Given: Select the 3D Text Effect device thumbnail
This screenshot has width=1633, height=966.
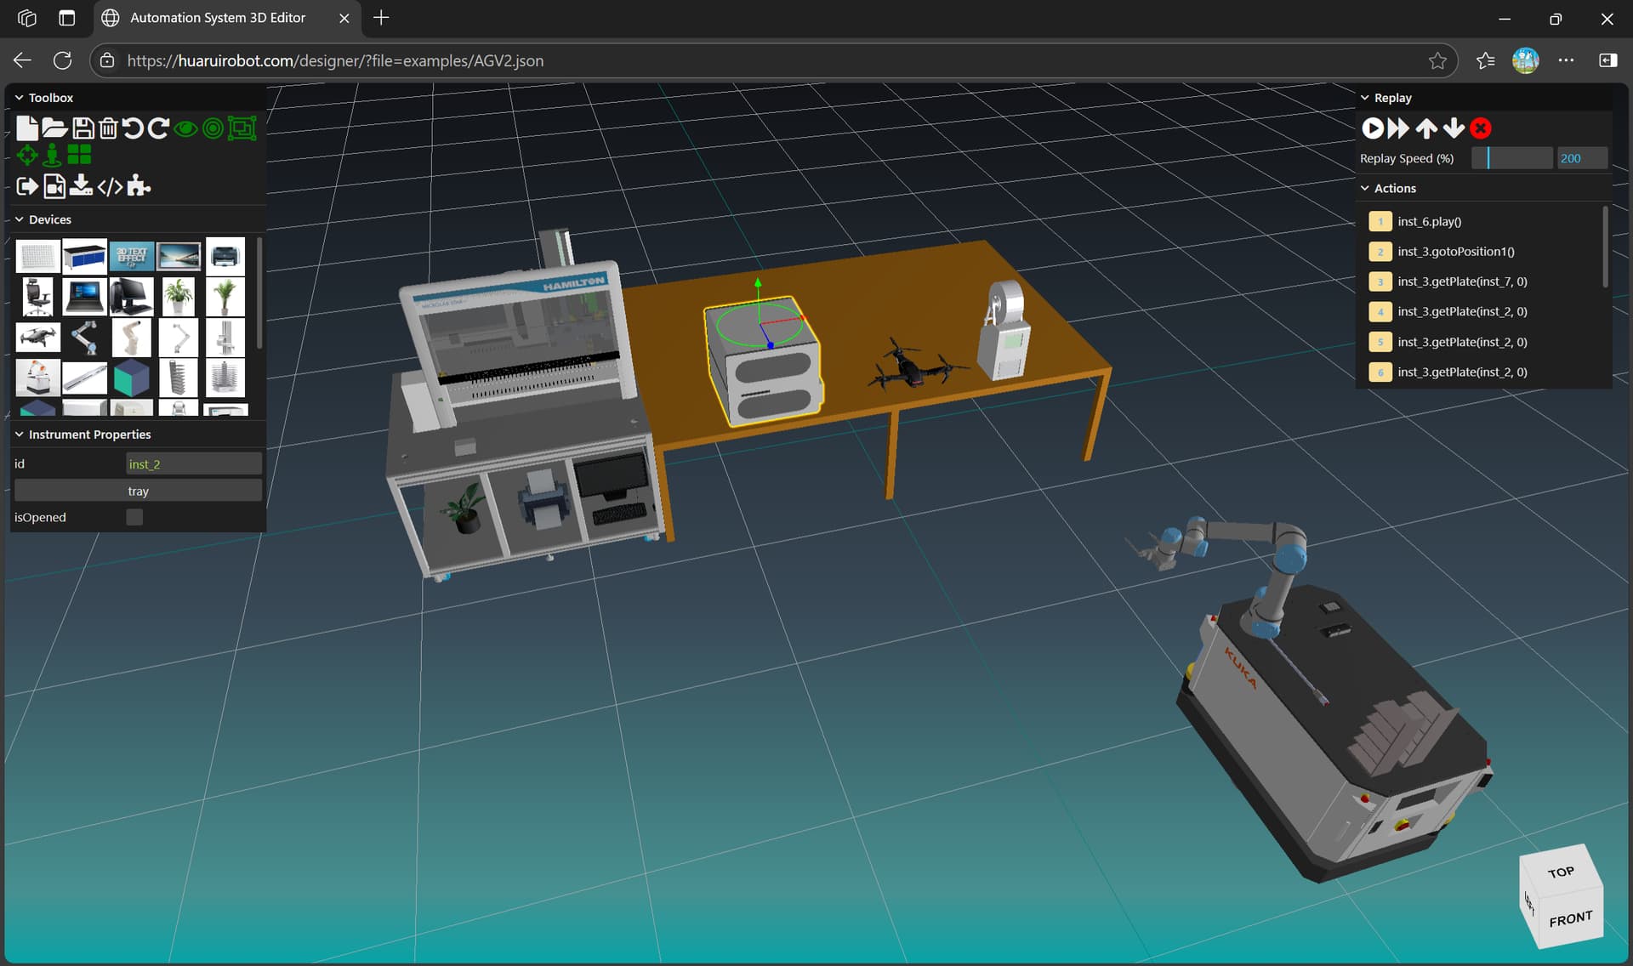Looking at the screenshot, I should 132,256.
